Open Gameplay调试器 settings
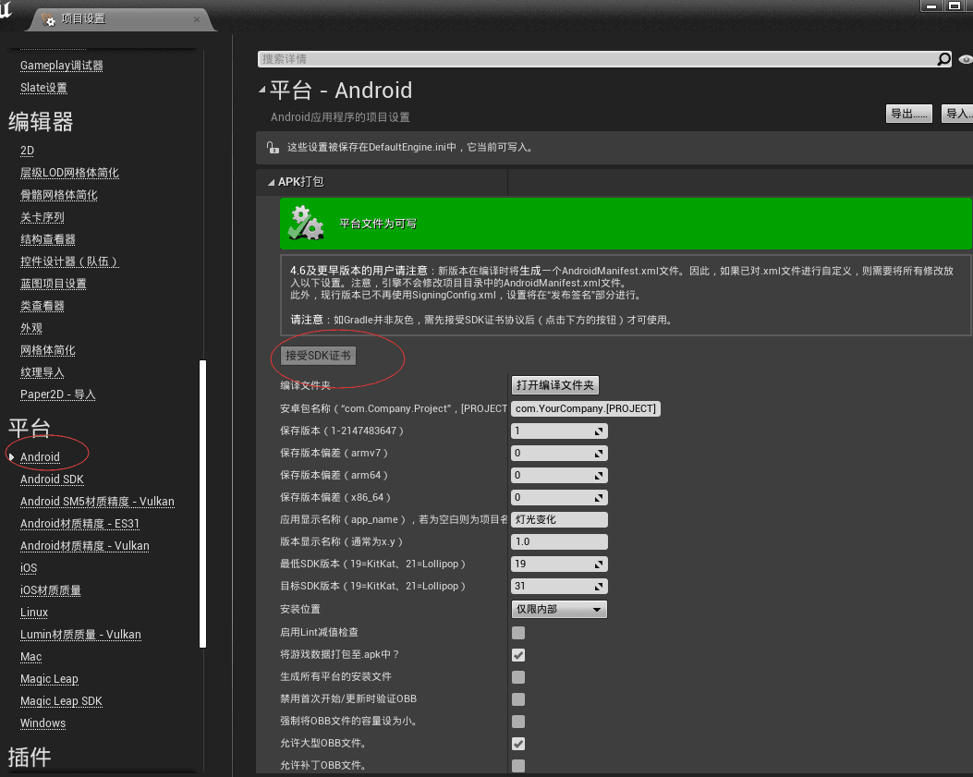This screenshot has width=973, height=777. coord(61,66)
